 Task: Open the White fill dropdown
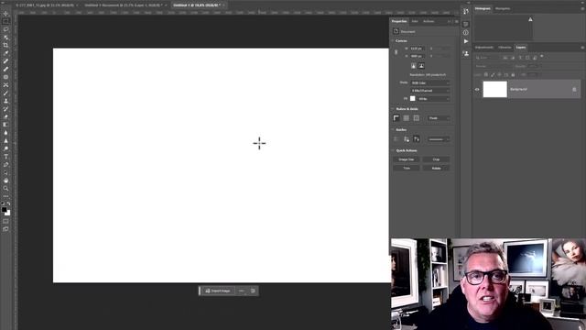(433, 99)
